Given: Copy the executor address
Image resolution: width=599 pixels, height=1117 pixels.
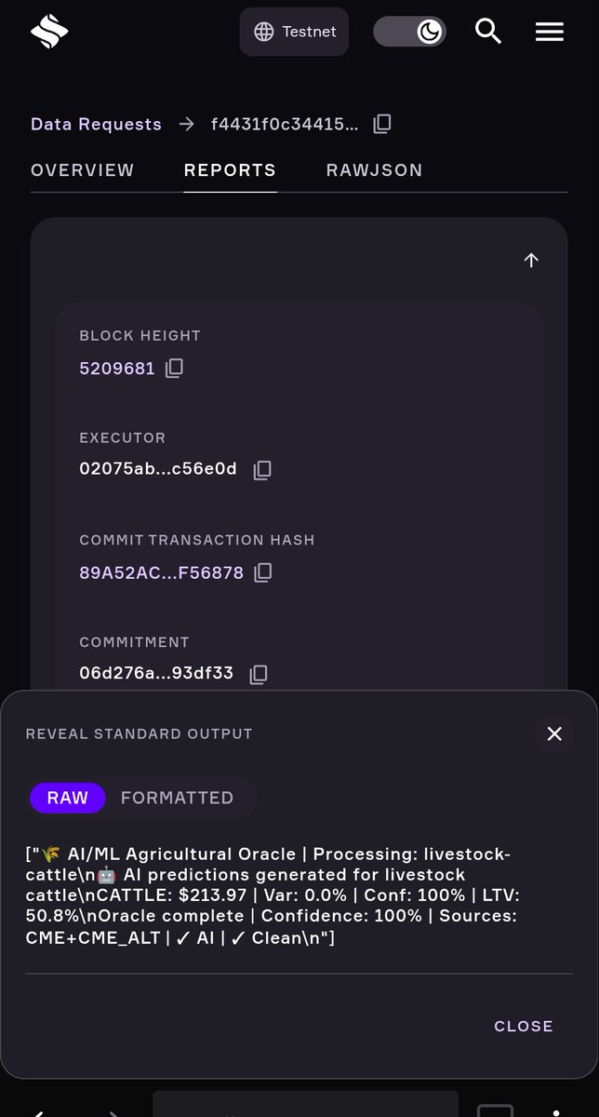Looking at the screenshot, I should pos(262,470).
